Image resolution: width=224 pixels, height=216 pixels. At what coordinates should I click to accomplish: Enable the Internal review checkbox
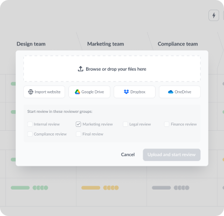pos(30,124)
